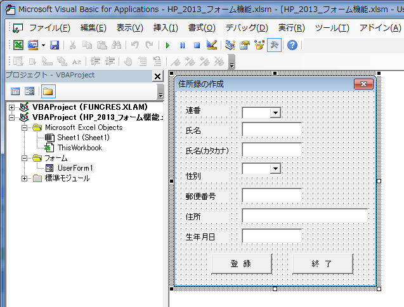Click the Run Sub/UserForm play icon
The width and height of the screenshot is (404, 307).
coord(167,46)
